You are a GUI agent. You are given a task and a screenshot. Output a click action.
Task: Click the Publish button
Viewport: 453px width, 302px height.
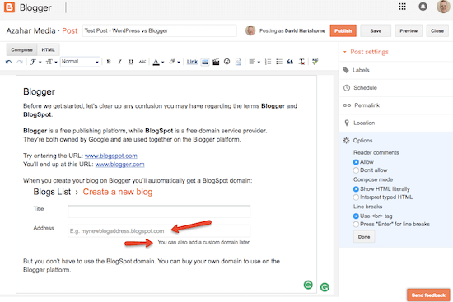(x=343, y=31)
